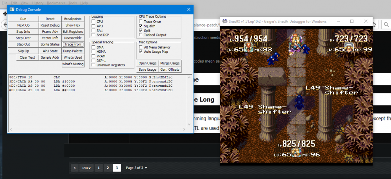Click the browser bookmark star icon
Screen dimensions: 391x179
[x=375, y=25]
